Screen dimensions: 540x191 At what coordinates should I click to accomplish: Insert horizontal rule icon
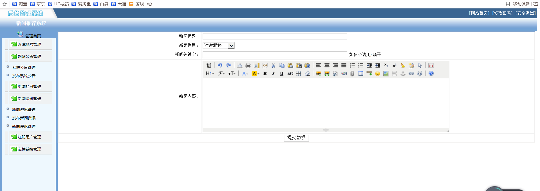click(369, 74)
